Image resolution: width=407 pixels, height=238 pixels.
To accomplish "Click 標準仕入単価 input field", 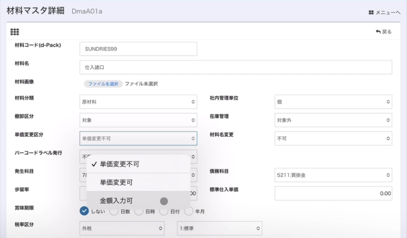I will tap(333, 193).
